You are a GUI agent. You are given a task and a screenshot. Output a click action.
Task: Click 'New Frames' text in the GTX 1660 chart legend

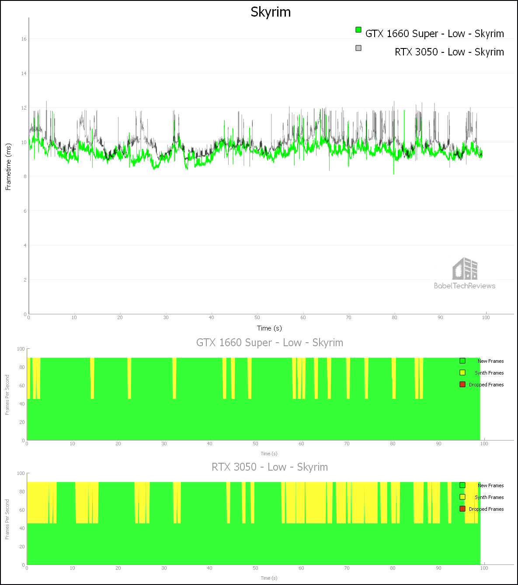(490, 361)
